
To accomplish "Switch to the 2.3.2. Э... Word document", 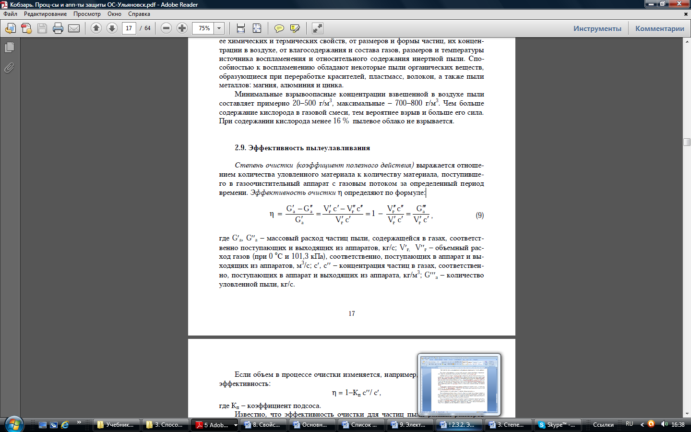I will pos(459,425).
